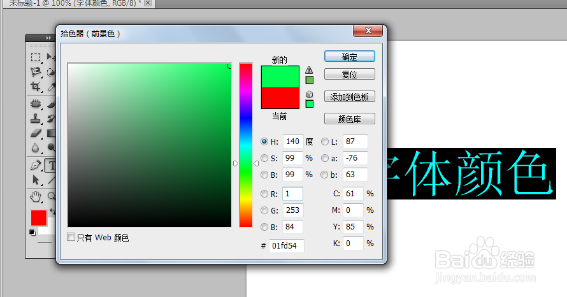This screenshot has height=297, width=567.
Task: Click the web-safe color swatch below cube
Action: coord(310,104)
